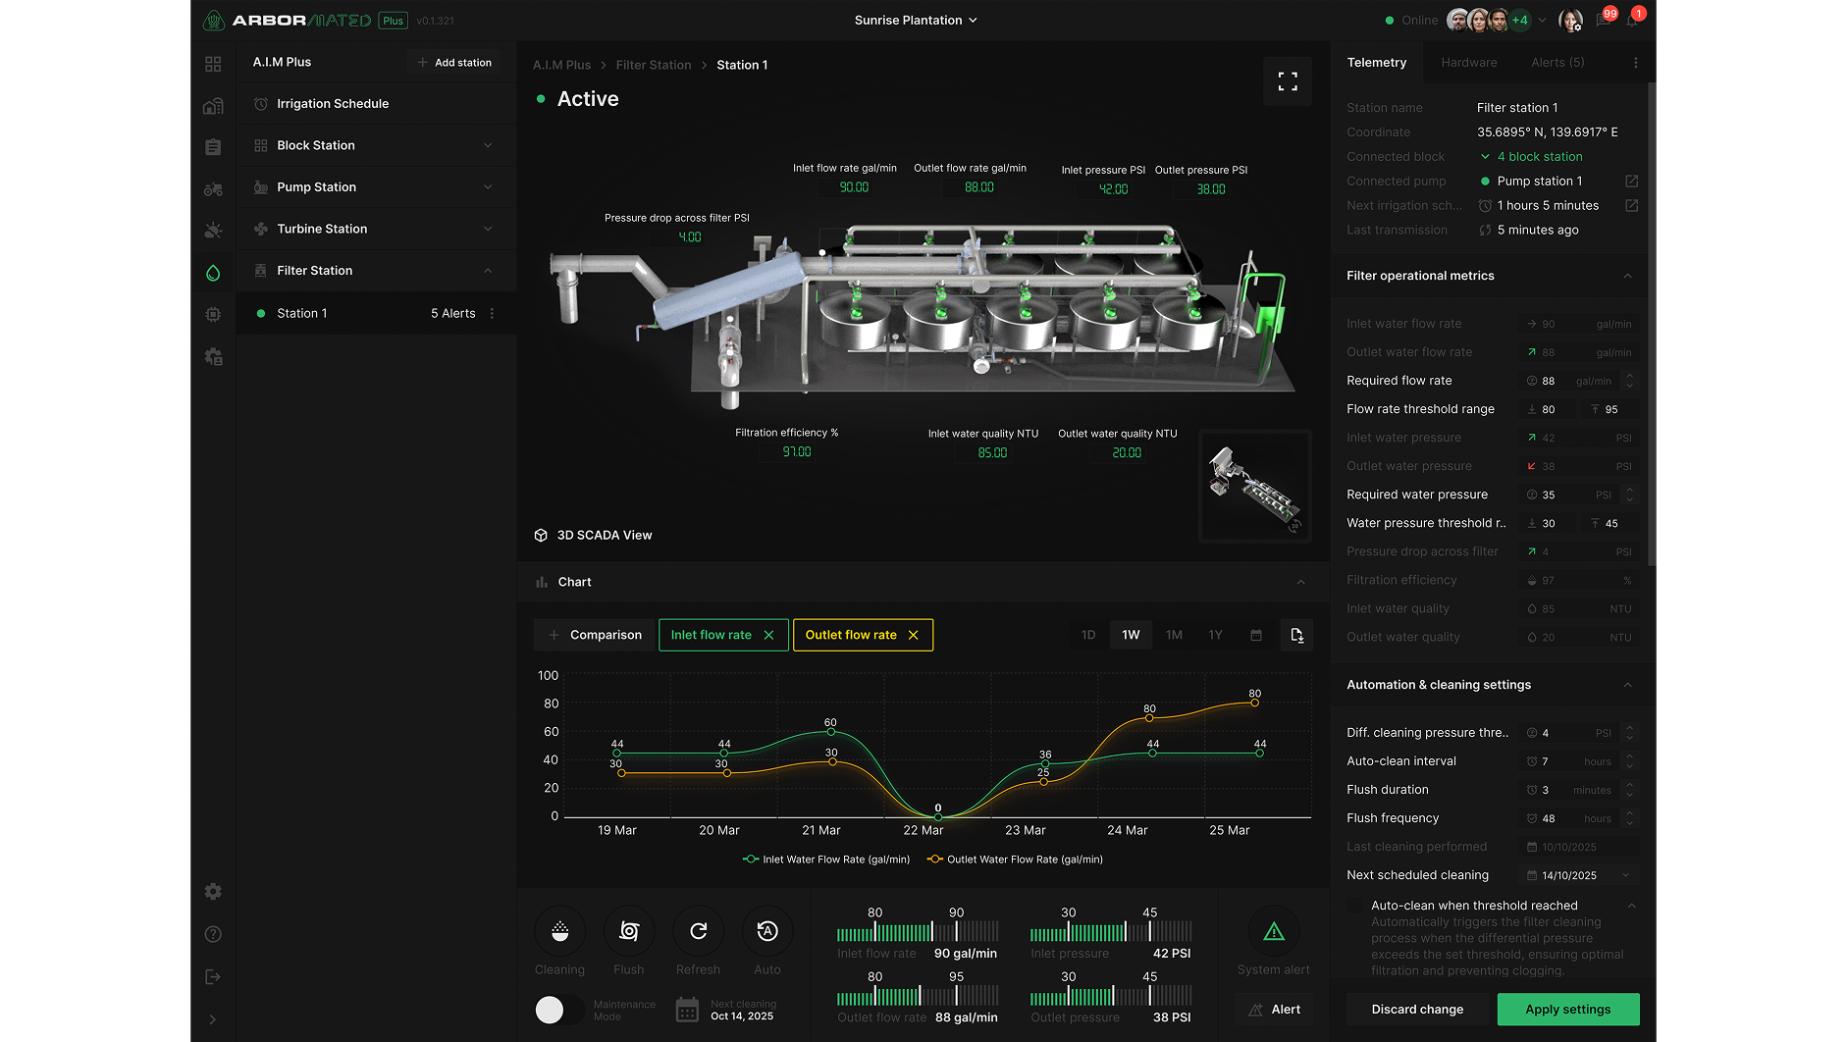Enter fullscreen for the 3D SCADA view
Image resolution: width=1847 pixels, height=1042 pixels.
[1288, 81]
